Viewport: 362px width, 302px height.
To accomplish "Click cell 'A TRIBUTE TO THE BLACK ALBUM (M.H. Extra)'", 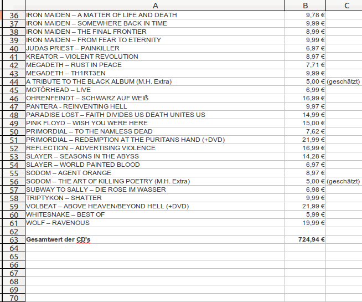I will coord(155,82).
